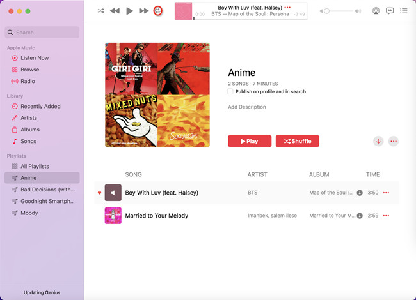Open the AirPlay output menu
The image size is (416, 300).
coord(376,11)
